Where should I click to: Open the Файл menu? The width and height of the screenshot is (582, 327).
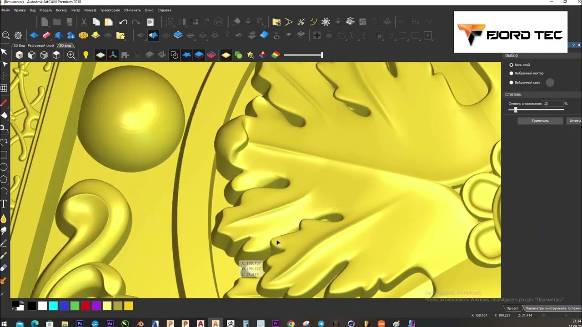click(5, 10)
